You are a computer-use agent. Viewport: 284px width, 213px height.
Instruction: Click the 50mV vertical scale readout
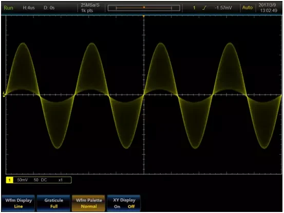pyautogui.click(x=23, y=180)
